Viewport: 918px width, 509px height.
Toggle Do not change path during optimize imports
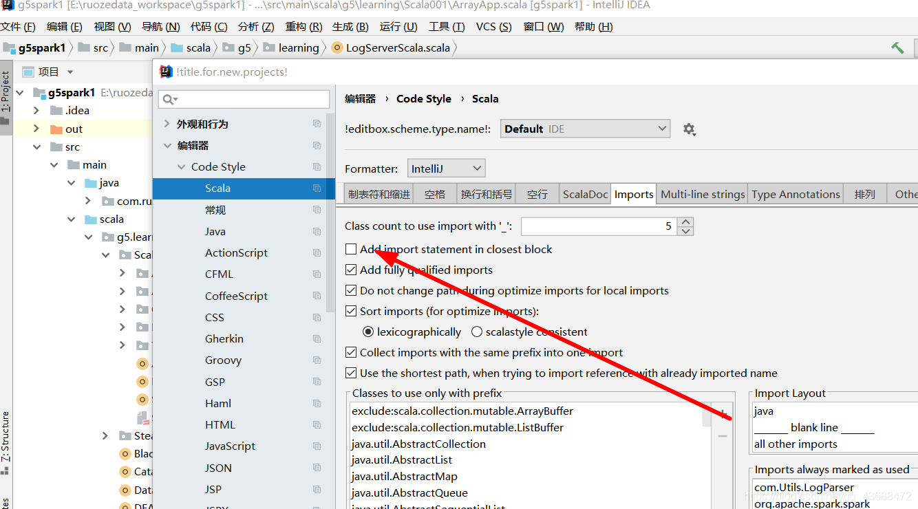click(351, 290)
